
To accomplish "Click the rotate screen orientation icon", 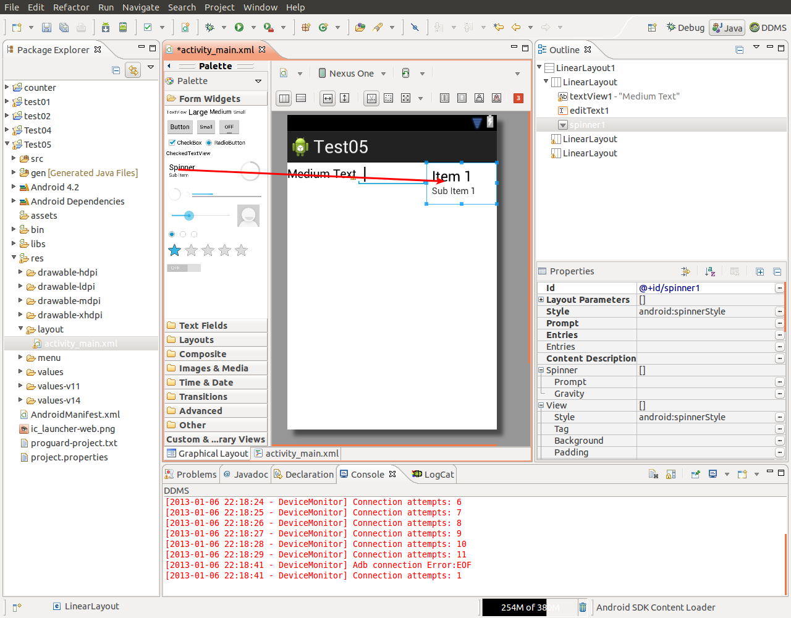I will click(x=405, y=73).
